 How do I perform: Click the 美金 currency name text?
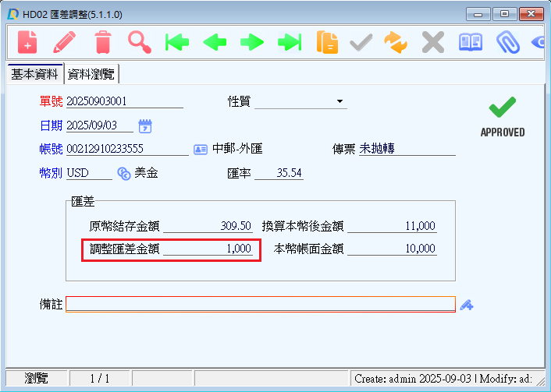point(146,173)
